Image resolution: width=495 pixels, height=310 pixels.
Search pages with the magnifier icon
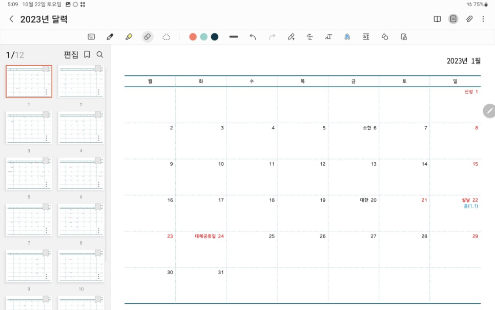pos(100,54)
